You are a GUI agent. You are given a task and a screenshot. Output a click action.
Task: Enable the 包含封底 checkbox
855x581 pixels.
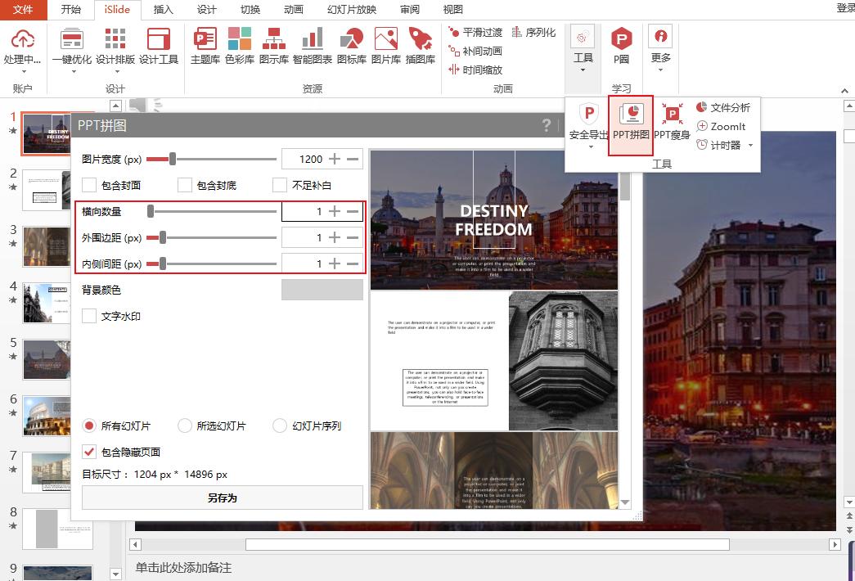tap(184, 185)
